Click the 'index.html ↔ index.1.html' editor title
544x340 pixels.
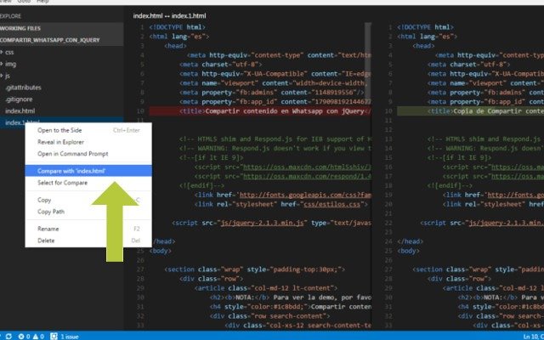click(x=169, y=16)
